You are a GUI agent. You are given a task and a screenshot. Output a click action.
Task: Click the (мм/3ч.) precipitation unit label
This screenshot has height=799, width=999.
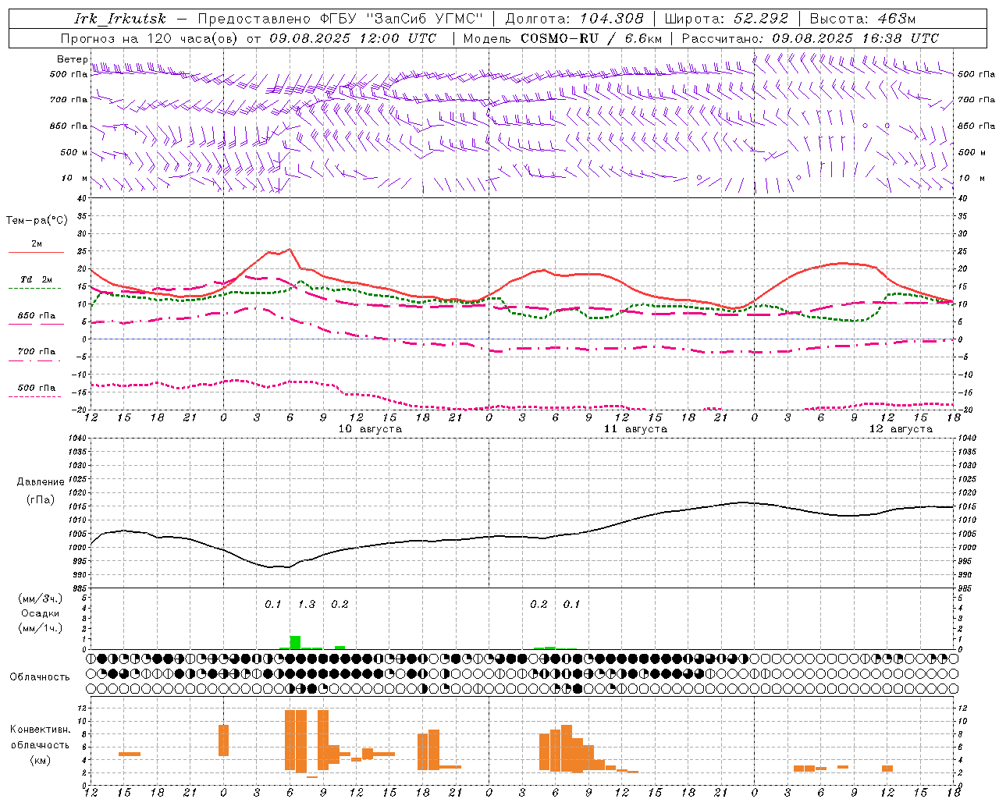tap(41, 598)
